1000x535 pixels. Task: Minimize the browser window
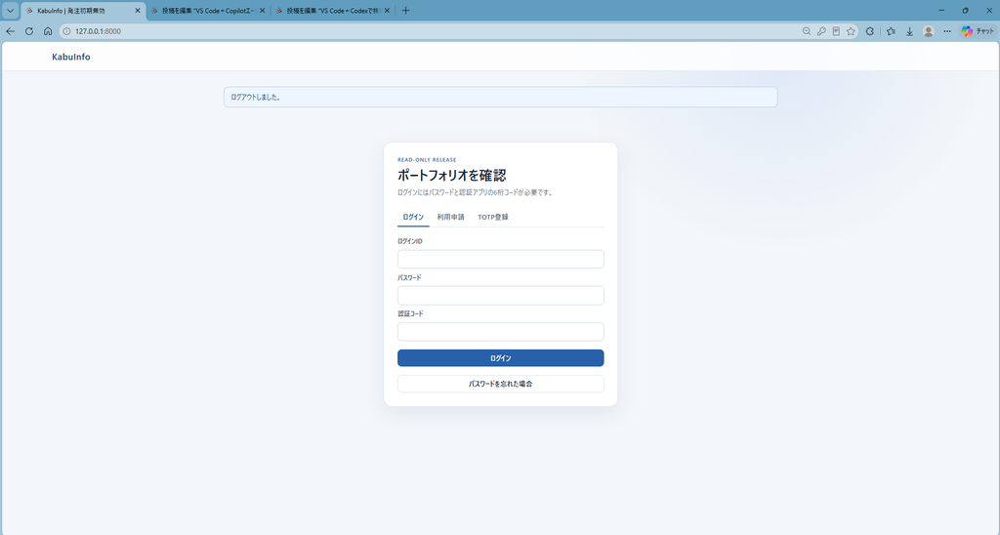[x=941, y=11]
